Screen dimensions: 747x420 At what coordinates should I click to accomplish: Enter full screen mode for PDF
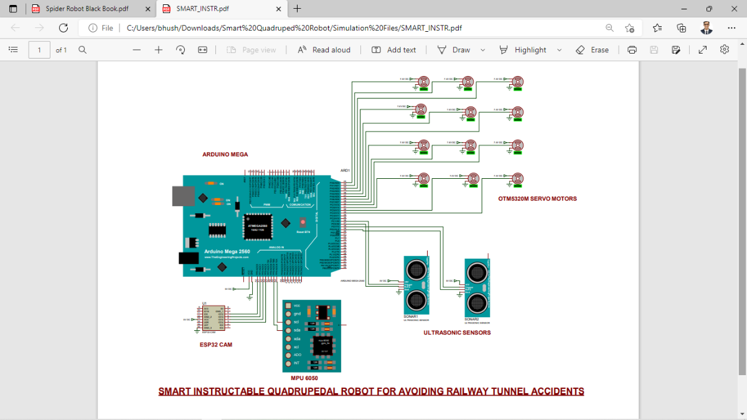(703, 50)
